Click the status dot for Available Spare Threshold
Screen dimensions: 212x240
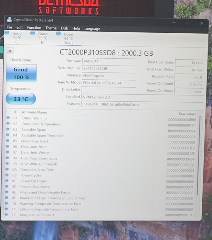tap(8, 135)
